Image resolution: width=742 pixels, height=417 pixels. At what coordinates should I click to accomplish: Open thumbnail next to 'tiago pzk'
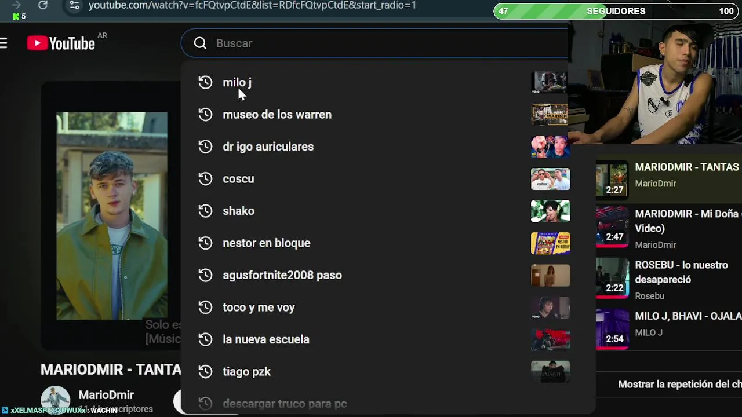(x=550, y=372)
